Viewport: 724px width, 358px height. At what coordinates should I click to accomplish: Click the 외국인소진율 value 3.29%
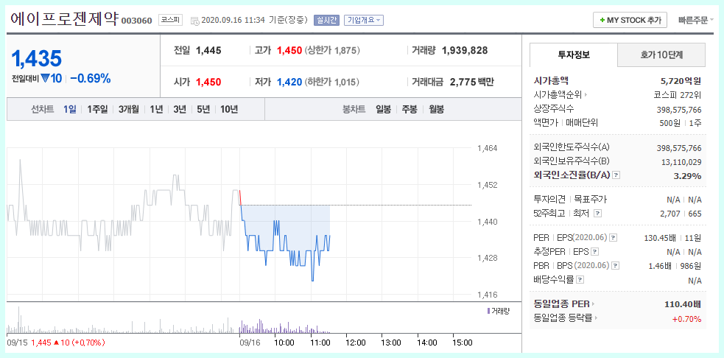[687, 175]
